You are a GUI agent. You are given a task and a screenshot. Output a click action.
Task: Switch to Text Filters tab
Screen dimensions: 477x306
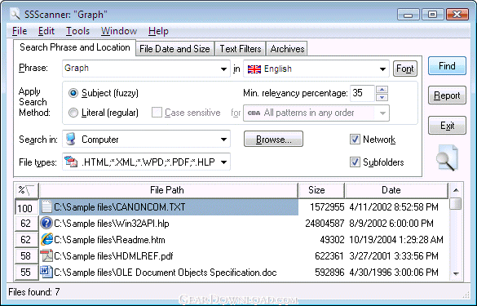click(241, 49)
